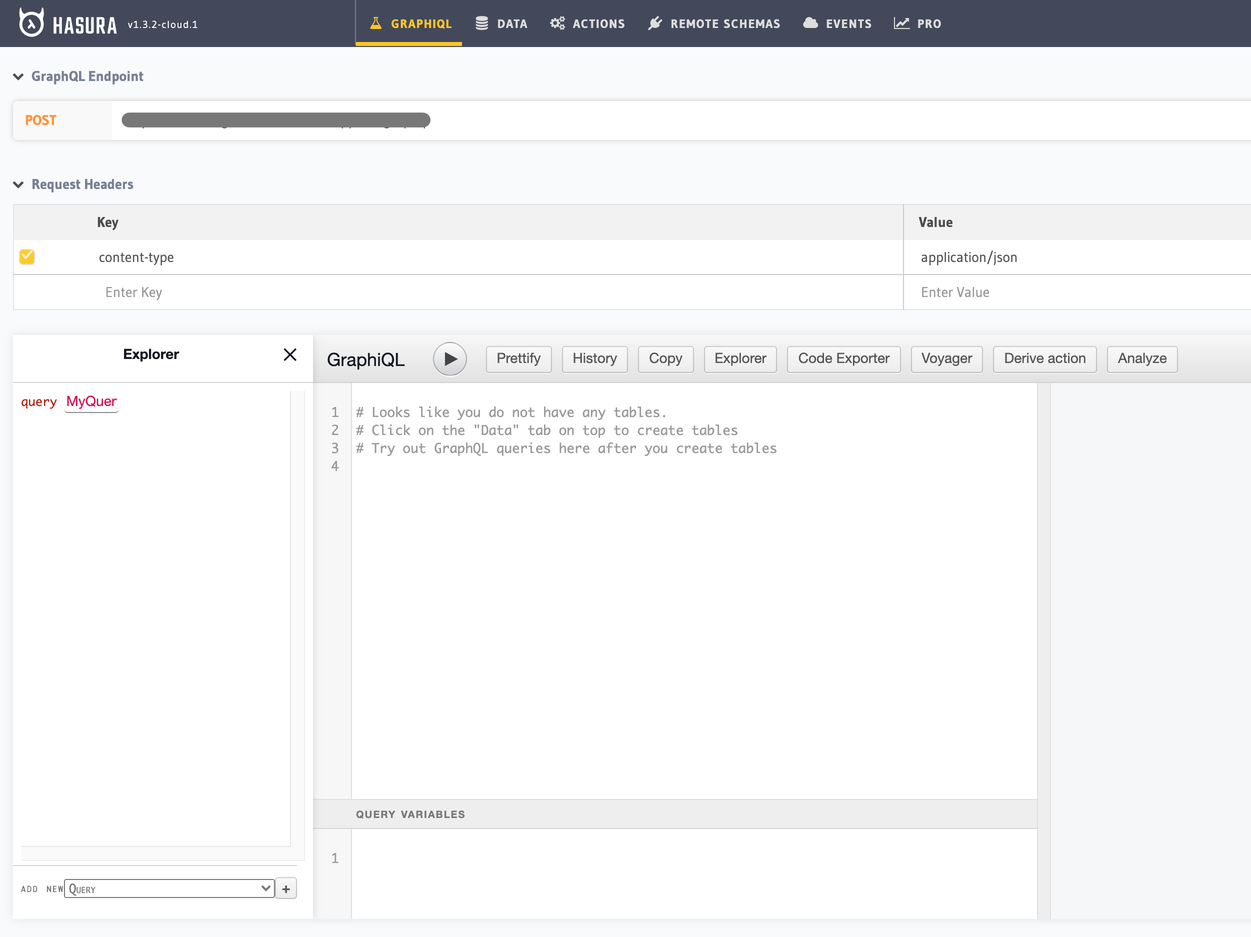
Task: Click the Value column header
Action: point(935,222)
